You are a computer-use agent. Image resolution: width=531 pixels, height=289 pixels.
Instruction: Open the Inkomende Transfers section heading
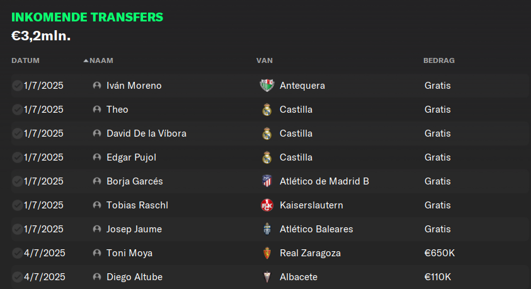[x=88, y=17]
